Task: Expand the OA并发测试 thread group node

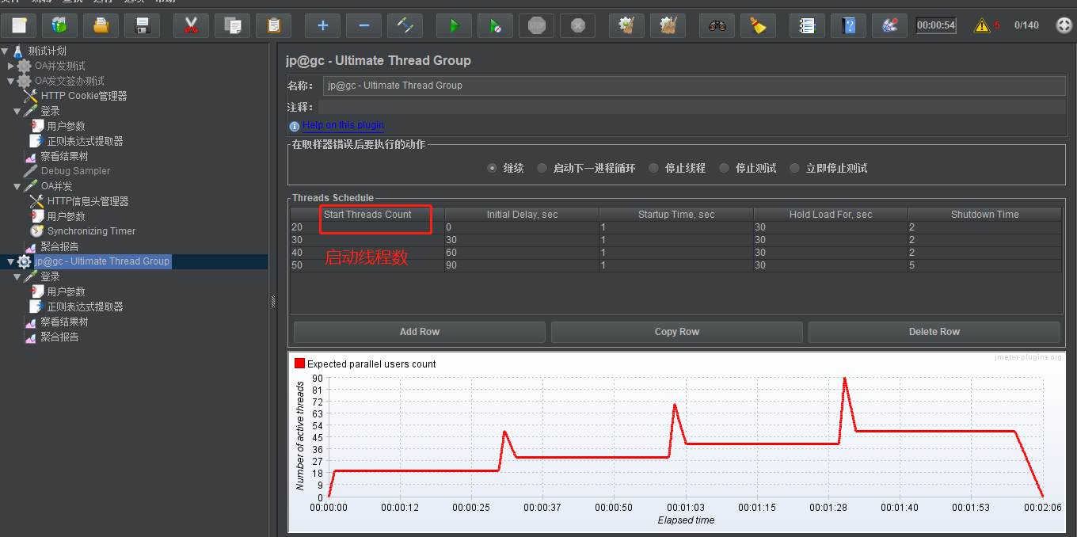Action: coord(11,66)
